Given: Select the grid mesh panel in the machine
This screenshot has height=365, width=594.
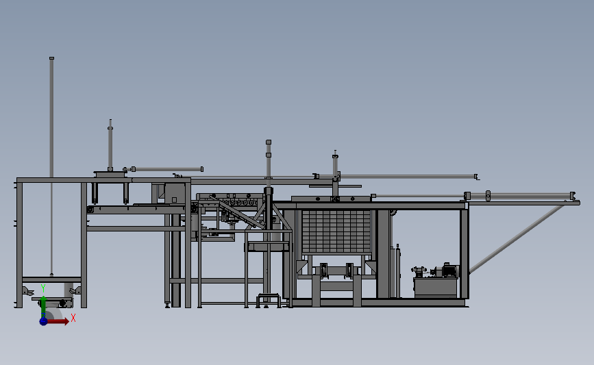Looking at the screenshot, I should coord(336,231).
